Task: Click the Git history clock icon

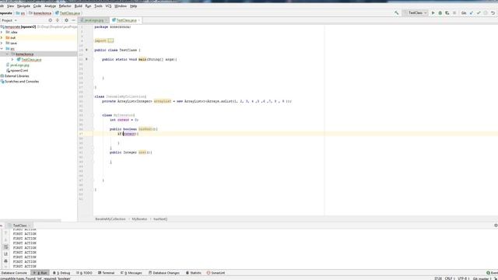Action: point(486,13)
